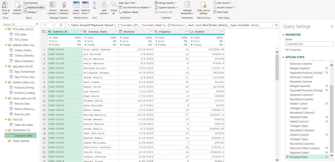Image resolution: width=335 pixels, height=162 pixels.
Task: Open the Merge Queries menu
Action: (x=165, y=3)
